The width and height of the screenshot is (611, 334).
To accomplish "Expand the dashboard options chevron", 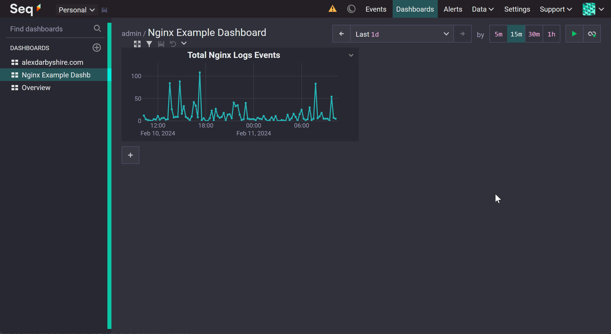I will click(184, 43).
